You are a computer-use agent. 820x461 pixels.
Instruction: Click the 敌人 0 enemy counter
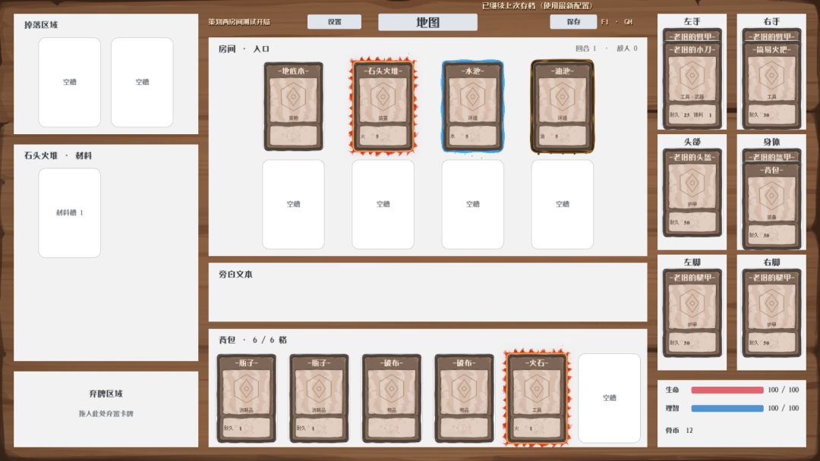[627, 49]
